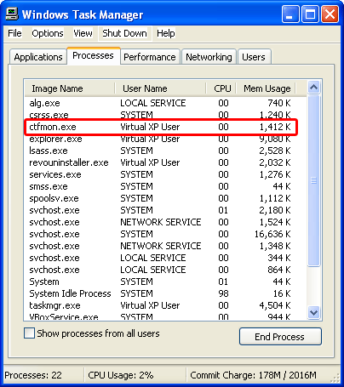
Task: Sort by Mem Usage column header
Action: (x=267, y=88)
